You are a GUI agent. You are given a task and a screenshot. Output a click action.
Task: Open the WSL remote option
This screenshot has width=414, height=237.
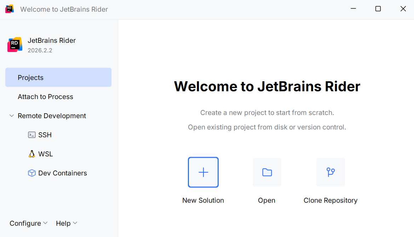pos(45,154)
